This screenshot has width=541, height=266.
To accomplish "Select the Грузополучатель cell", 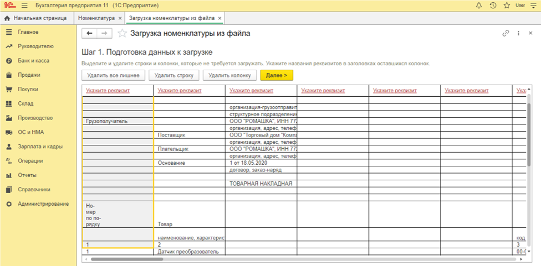I will coord(118,121).
